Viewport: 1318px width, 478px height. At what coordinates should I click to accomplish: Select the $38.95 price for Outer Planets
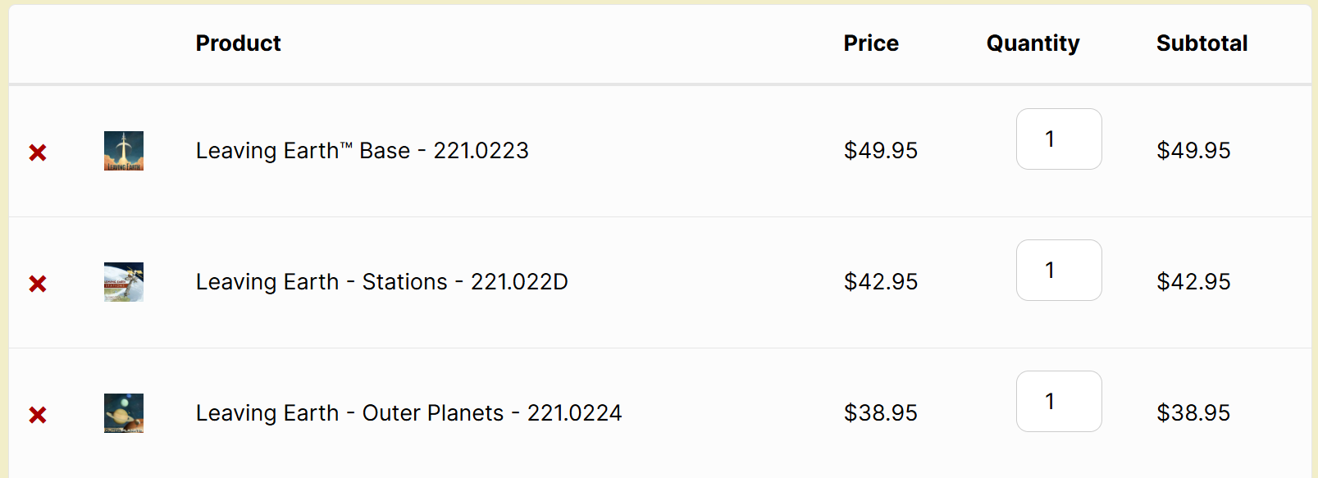coord(881,413)
